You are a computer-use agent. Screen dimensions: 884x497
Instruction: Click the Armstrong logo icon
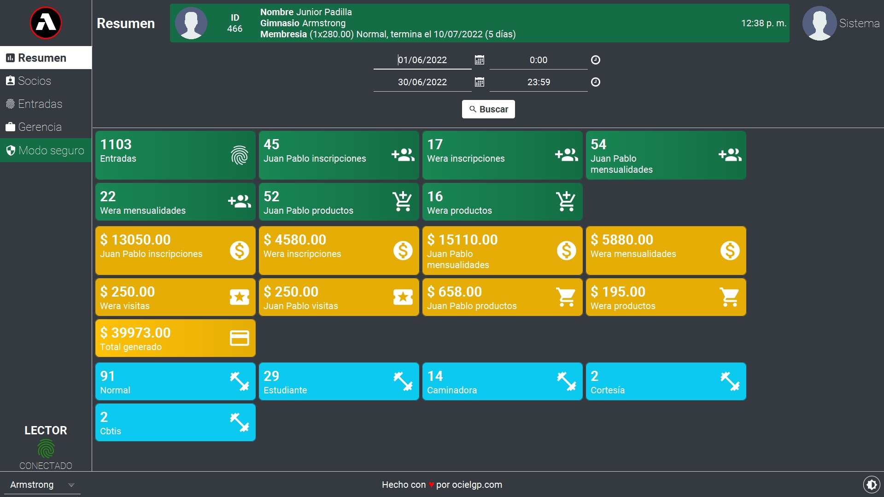coord(46,23)
